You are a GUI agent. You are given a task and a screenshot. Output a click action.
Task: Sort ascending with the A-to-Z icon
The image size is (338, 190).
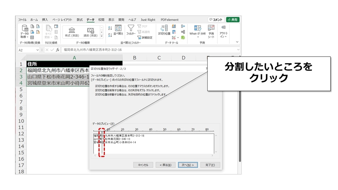point(110,28)
